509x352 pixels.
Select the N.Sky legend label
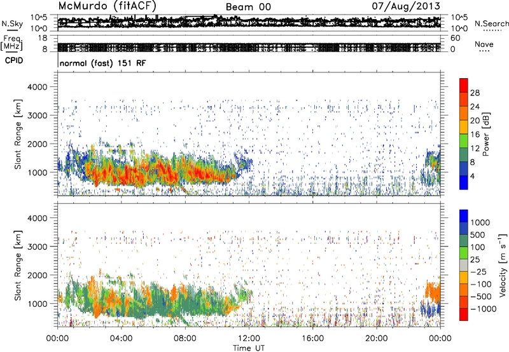pyautogui.click(x=12, y=24)
